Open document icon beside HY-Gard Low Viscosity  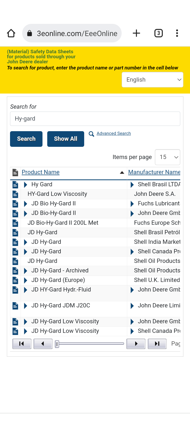tap(15, 194)
